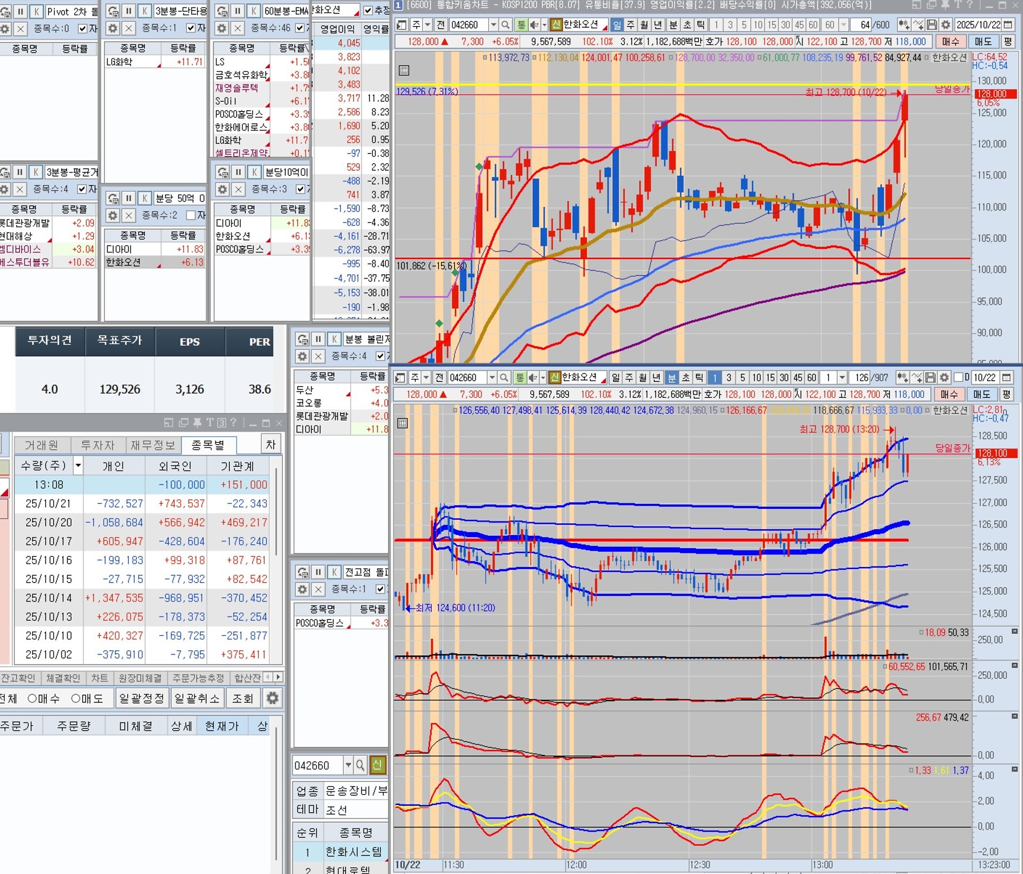This screenshot has width=1023, height=874.
Task: Open interval dropdown next to value 1 in lower chart
Action: coord(842,378)
